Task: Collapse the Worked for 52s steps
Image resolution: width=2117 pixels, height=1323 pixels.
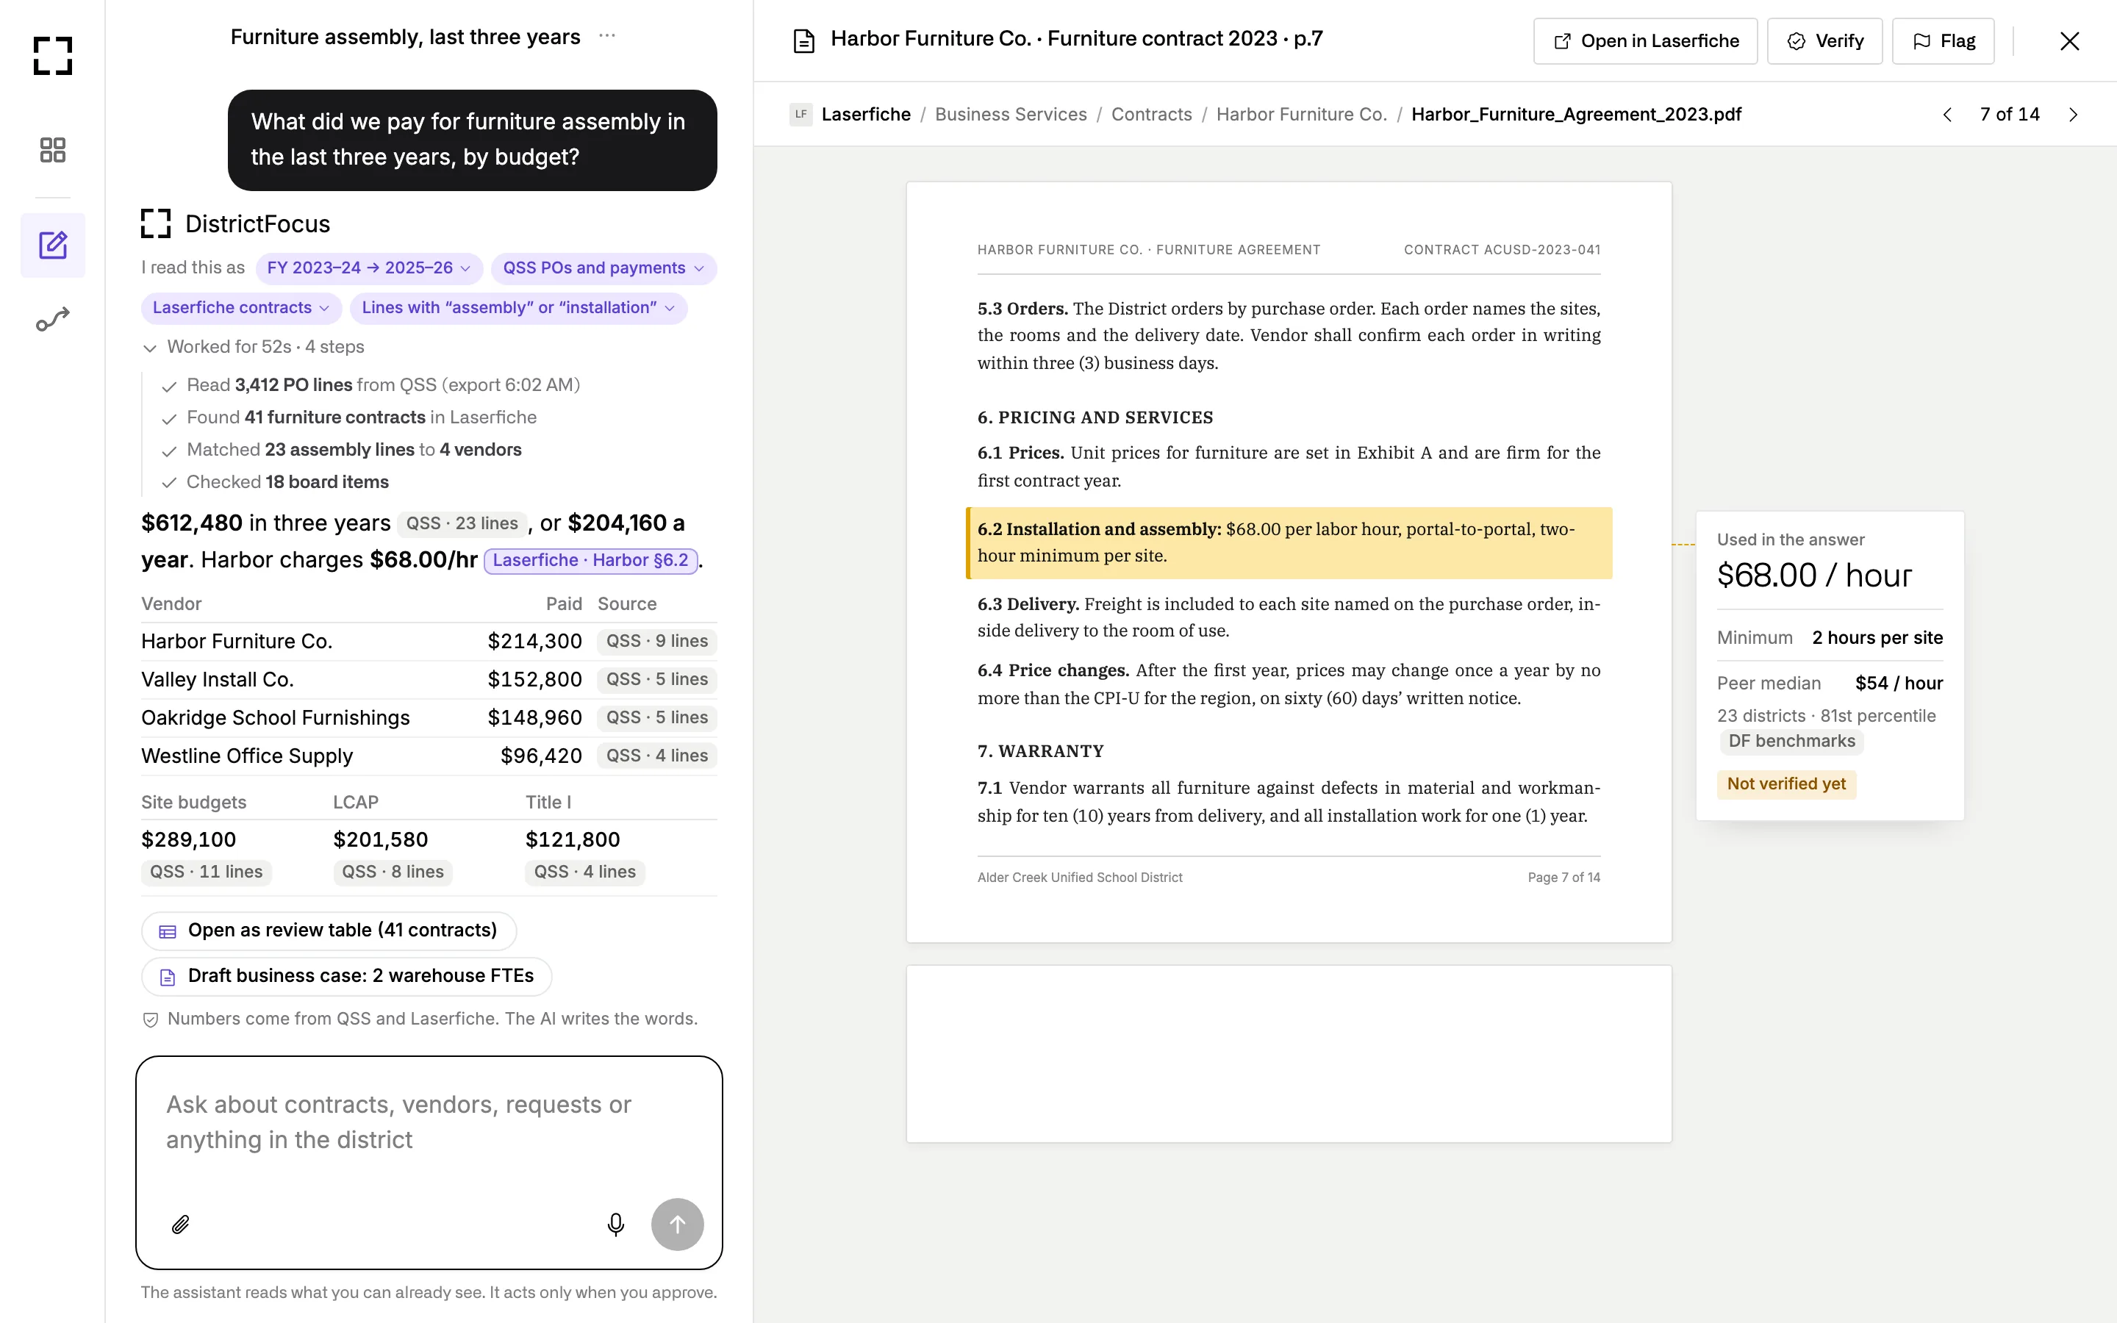Action: tap(253, 348)
